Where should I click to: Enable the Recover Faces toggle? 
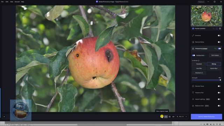tap(219, 86)
